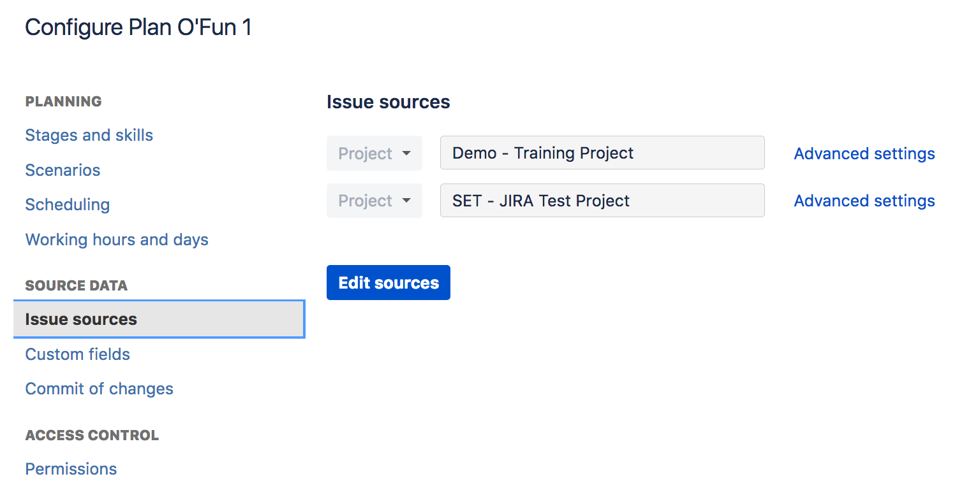Select Issue sources in the sidebar
The image size is (971, 502).
[x=80, y=319]
